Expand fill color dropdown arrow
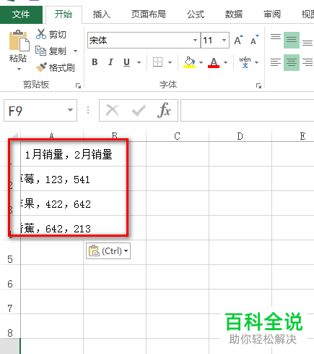The image size is (314, 354). coord(201,62)
